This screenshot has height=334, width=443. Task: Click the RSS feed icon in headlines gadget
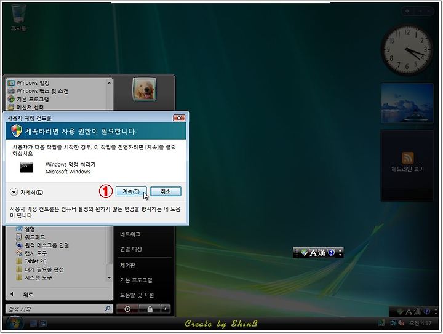[408, 157]
